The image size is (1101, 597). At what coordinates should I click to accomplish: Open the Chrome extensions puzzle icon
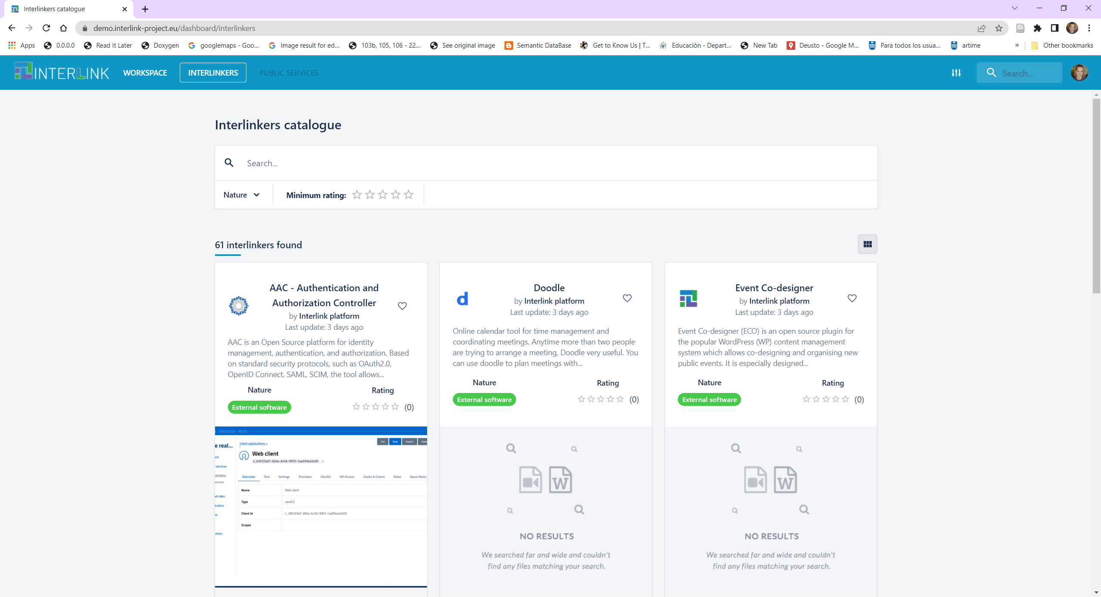(x=1037, y=28)
